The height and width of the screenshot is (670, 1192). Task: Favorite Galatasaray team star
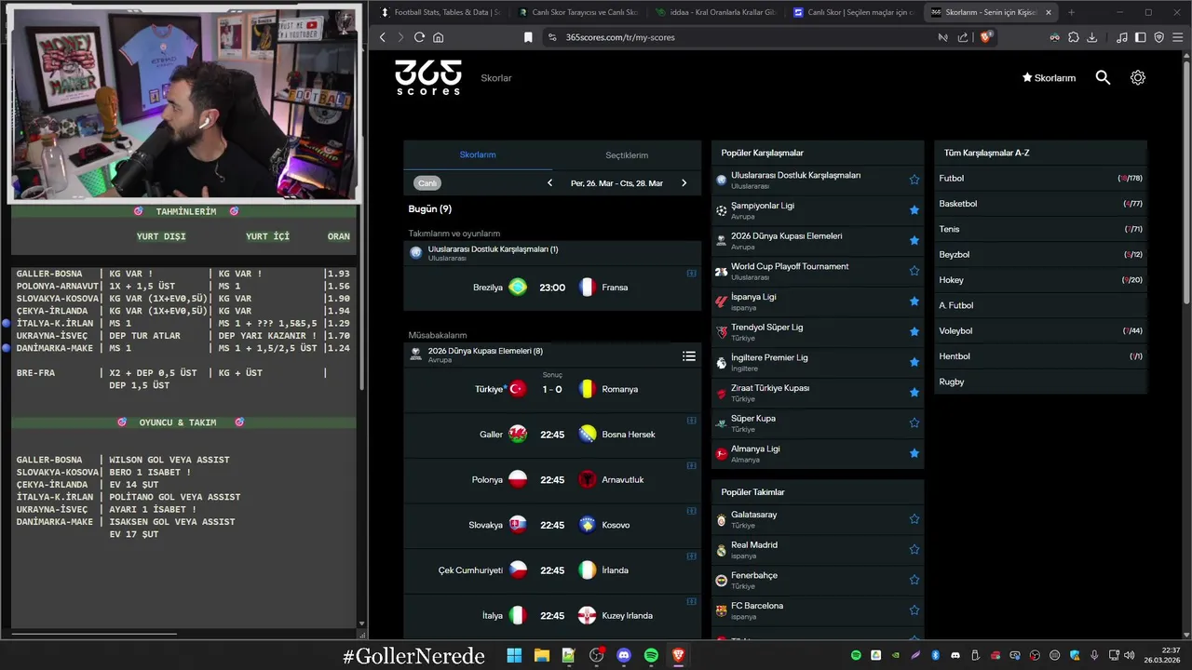click(914, 519)
